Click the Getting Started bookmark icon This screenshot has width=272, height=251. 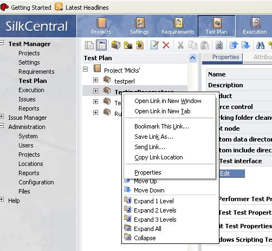(4, 7)
